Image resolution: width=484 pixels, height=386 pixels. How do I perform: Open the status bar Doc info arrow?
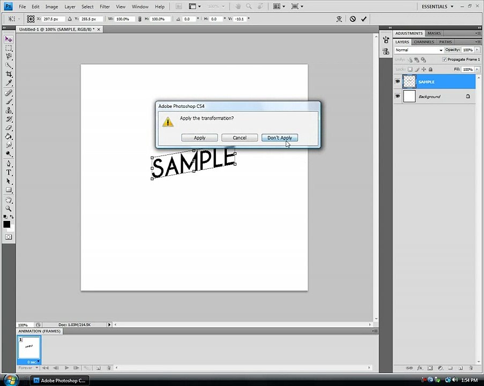coord(109,324)
